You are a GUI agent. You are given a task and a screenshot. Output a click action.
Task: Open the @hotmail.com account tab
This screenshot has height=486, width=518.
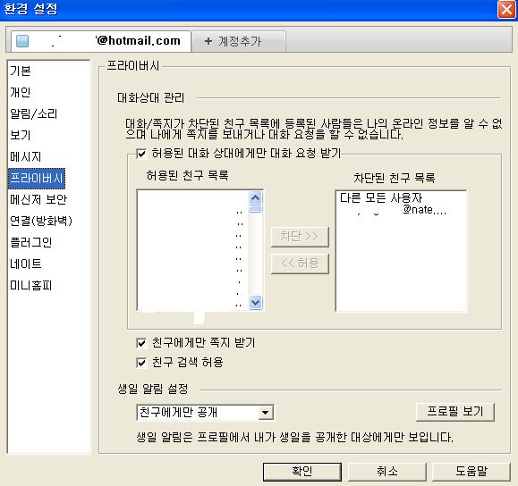pyautogui.click(x=101, y=41)
